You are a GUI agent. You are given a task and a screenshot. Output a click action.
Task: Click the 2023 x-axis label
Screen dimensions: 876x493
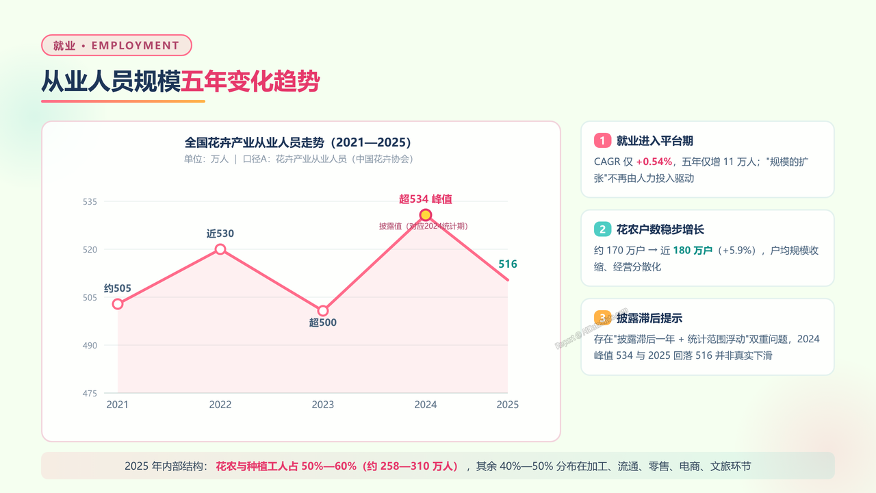tap(323, 405)
